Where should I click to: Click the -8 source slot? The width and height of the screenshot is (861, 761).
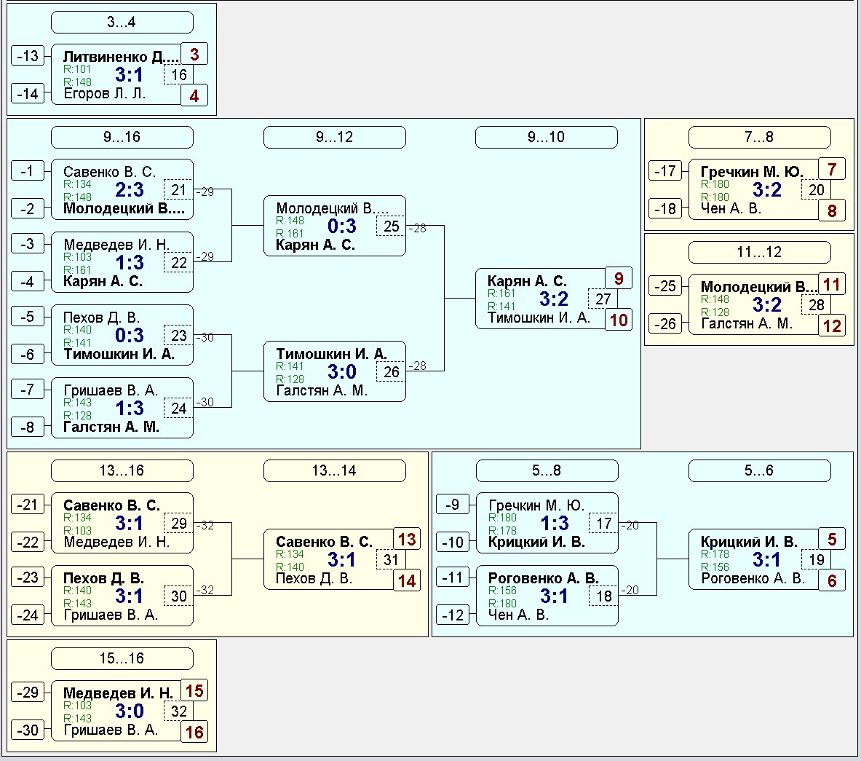pyautogui.click(x=28, y=427)
